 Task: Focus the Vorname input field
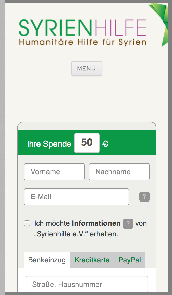click(54, 172)
